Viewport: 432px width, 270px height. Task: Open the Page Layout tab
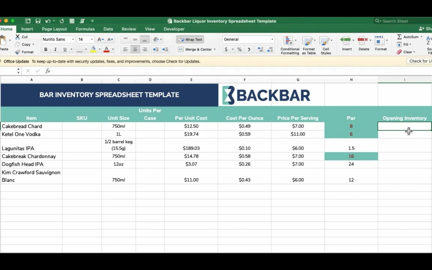tap(54, 29)
